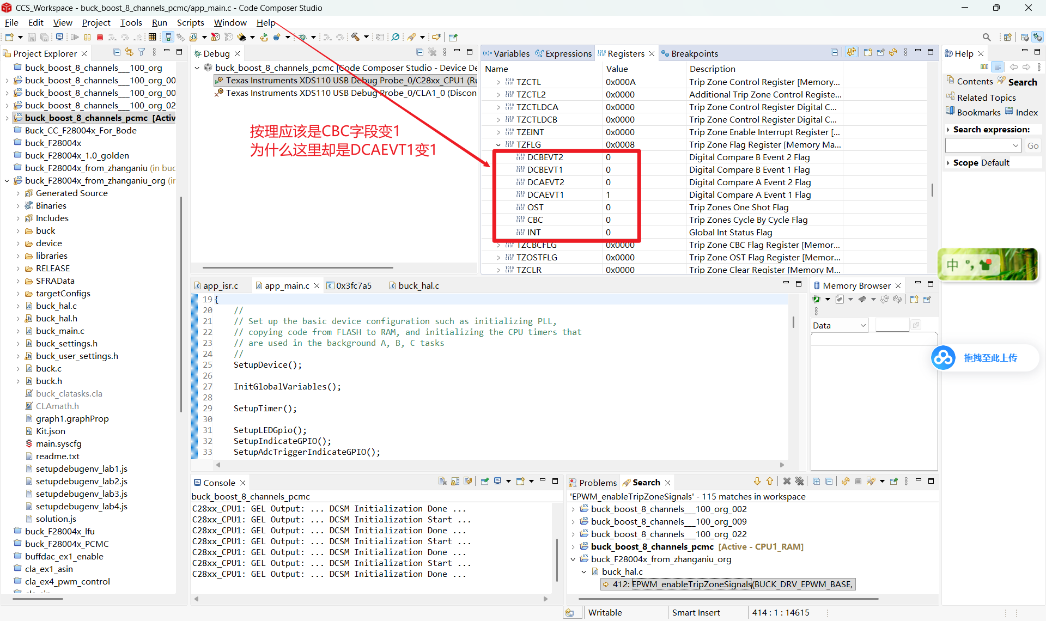This screenshot has height=621, width=1046.
Task: Click Collapse All icon in Registers view
Action: click(x=834, y=52)
